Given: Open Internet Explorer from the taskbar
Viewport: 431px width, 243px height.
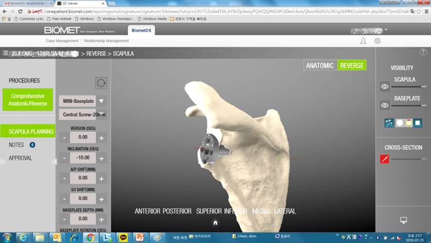Looking at the screenshot, I should tap(23, 238).
